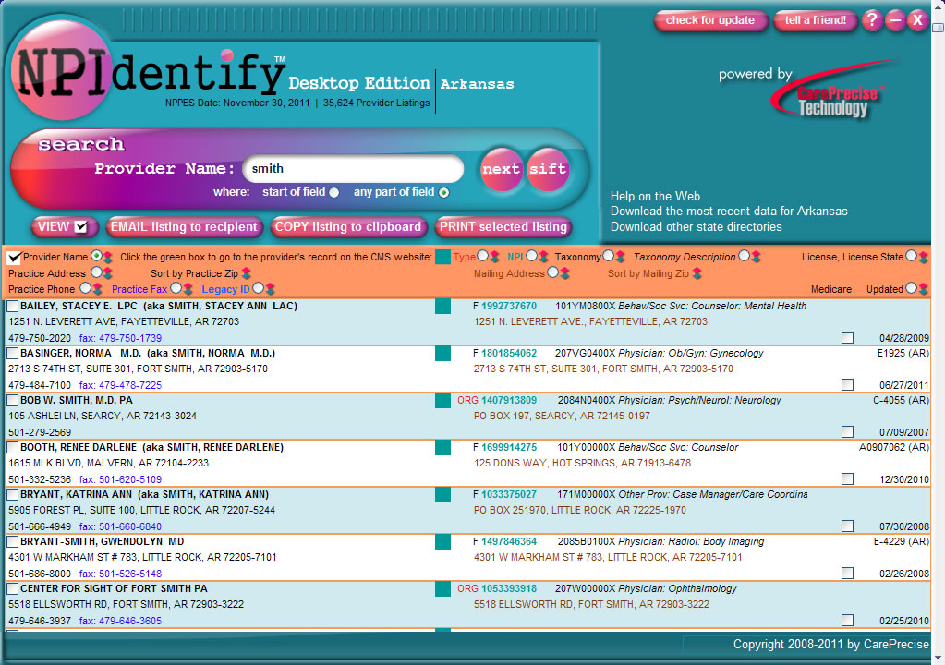The height and width of the screenshot is (665, 945).
Task: Select the Practice Phone radio button
Action: coord(86,288)
